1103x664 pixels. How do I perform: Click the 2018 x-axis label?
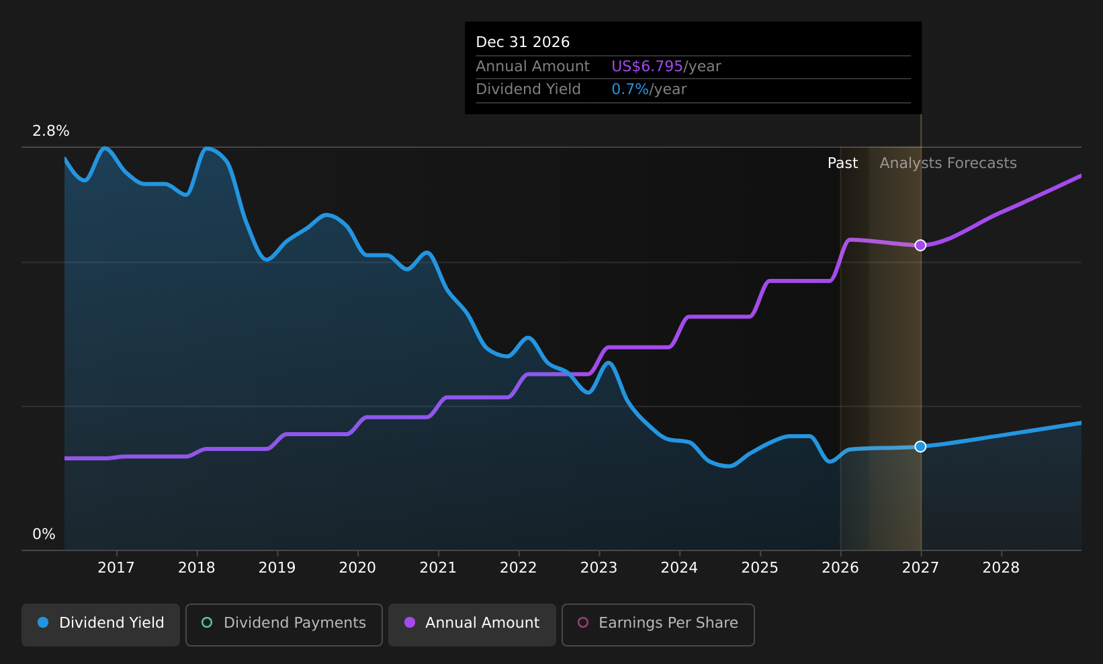[197, 568]
